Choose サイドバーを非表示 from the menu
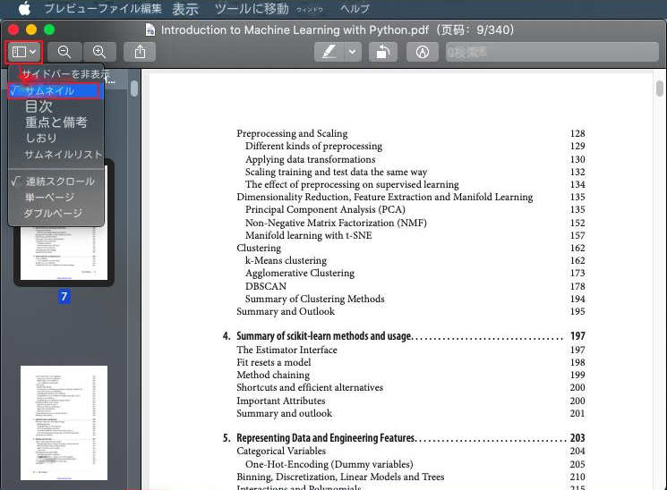Screen dimensions: 667x490 (x=59, y=74)
